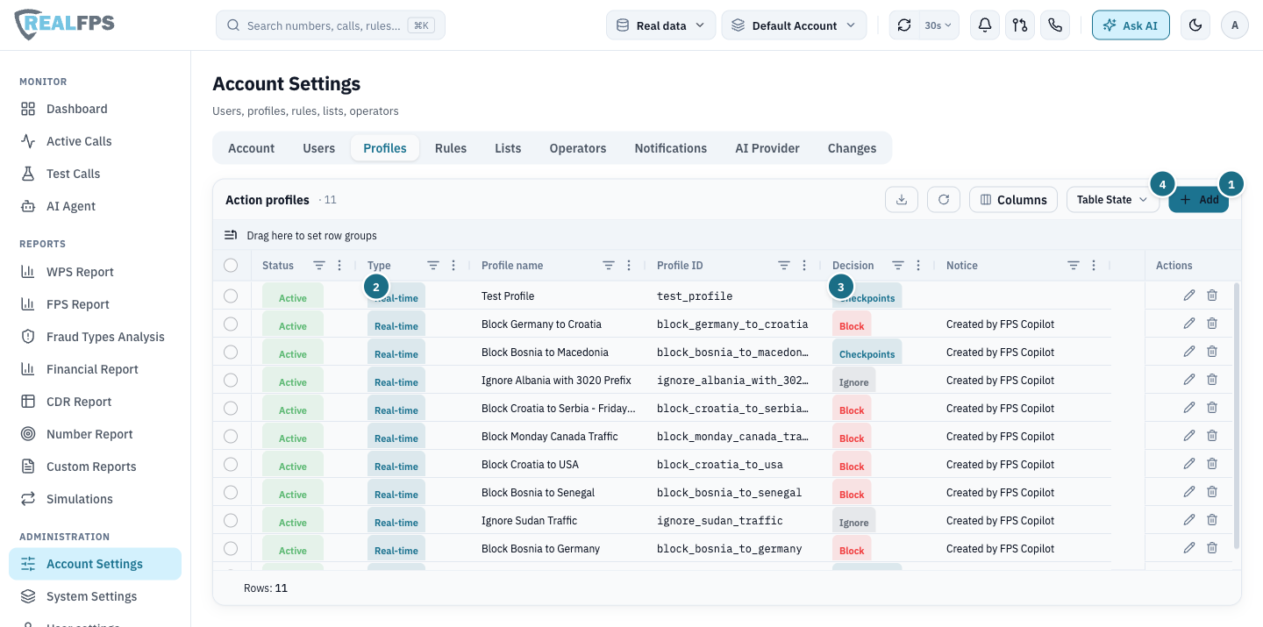Click the search numbers, calls, rules field
The height and width of the screenshot is (627, 1263).
(331, 25)
